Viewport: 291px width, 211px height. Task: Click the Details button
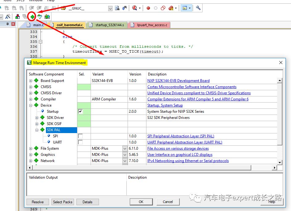tap(88, 202)
